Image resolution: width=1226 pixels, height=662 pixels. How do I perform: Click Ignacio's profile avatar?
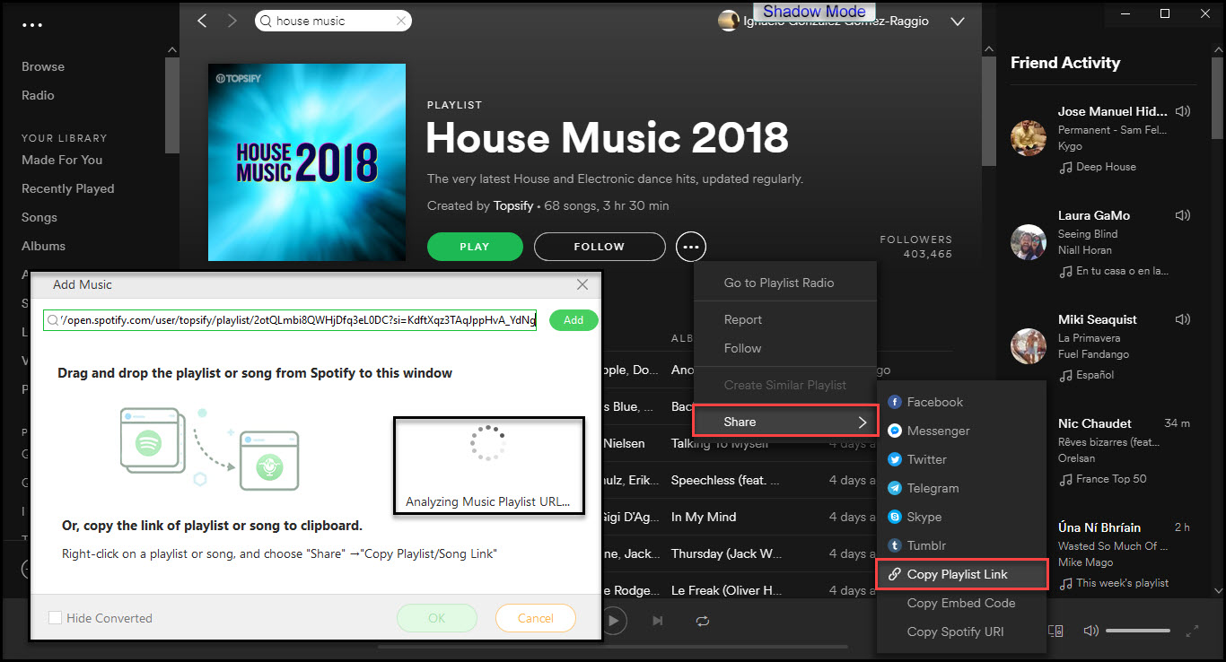(729, 21)
